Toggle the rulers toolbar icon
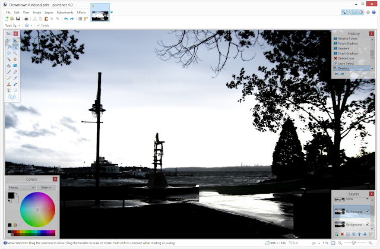 [85, 18]
